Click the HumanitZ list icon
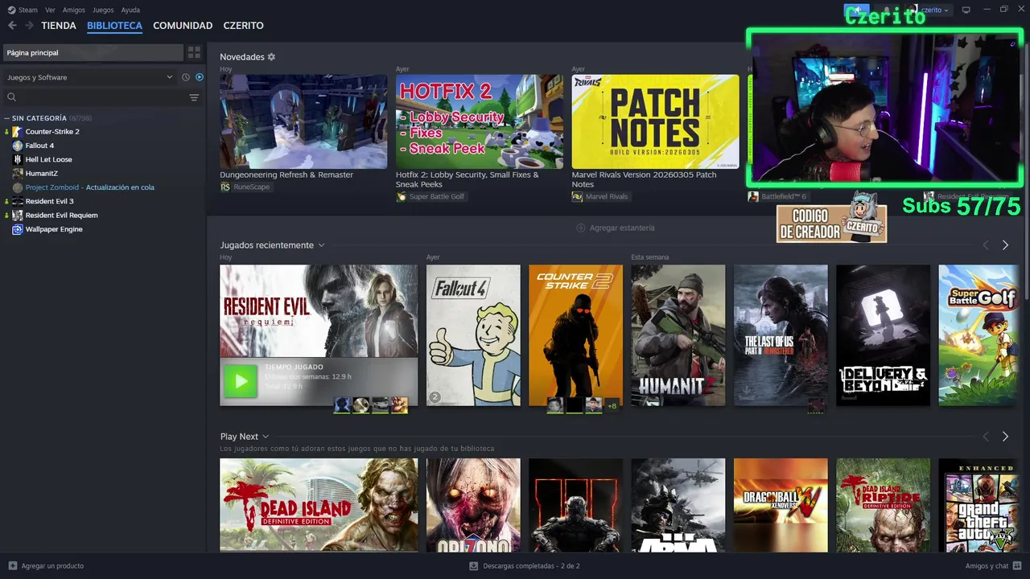 point(18,174)
